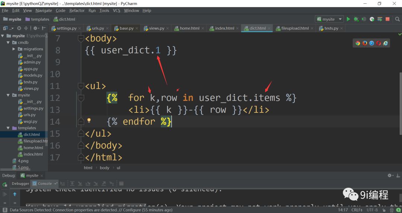Click the body breadcrumb below the editor

click(x=104, y=168)
